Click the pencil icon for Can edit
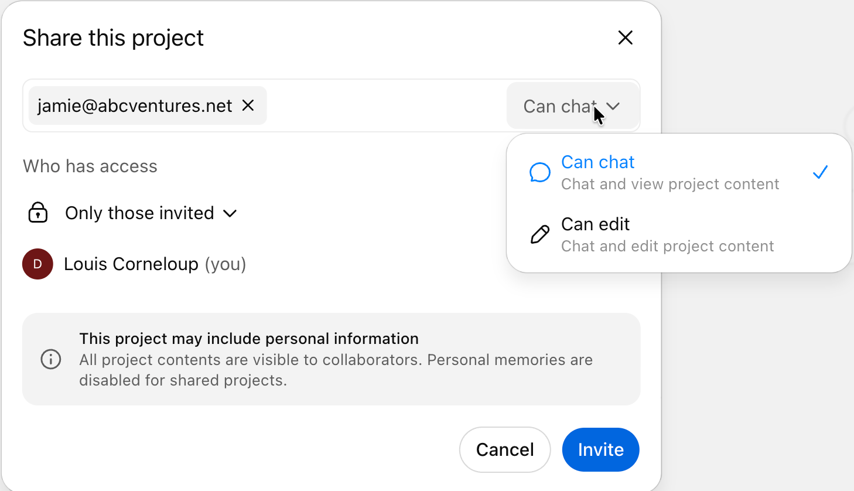The height and width of the screenshot is (491, 854). [x=539, y=234]
